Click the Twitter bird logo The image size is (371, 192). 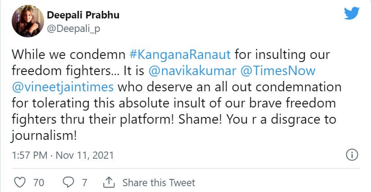coord(352,14)
